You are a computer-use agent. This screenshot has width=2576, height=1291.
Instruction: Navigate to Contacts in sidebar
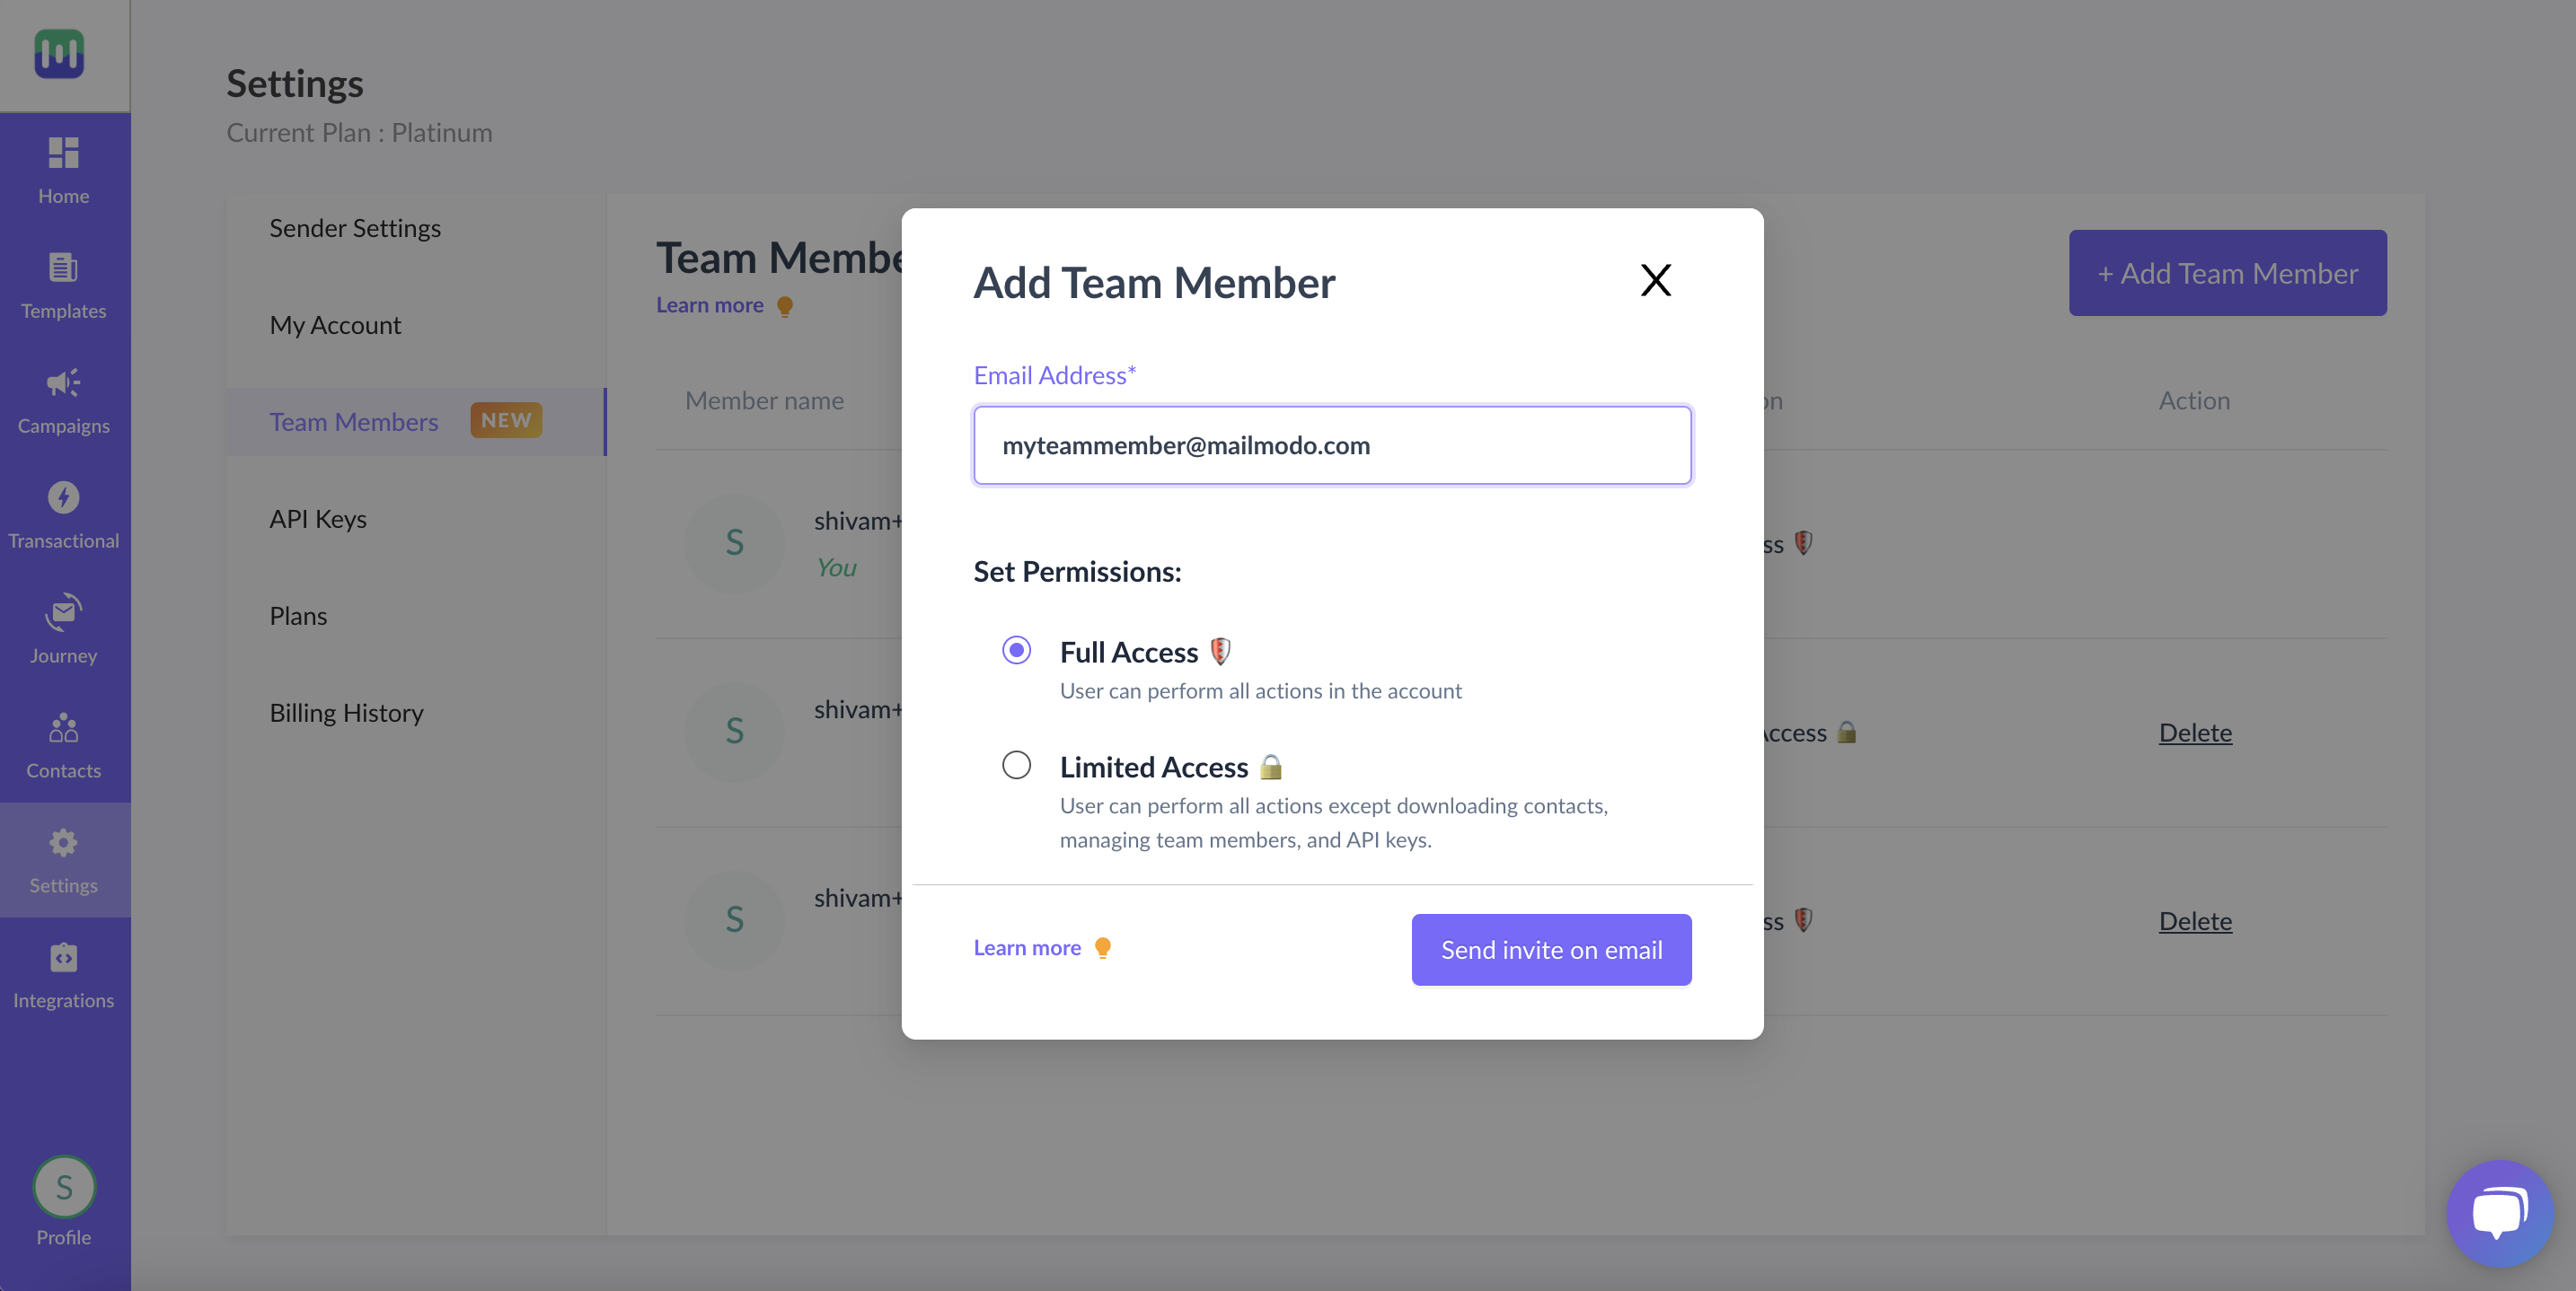(63, 746)
